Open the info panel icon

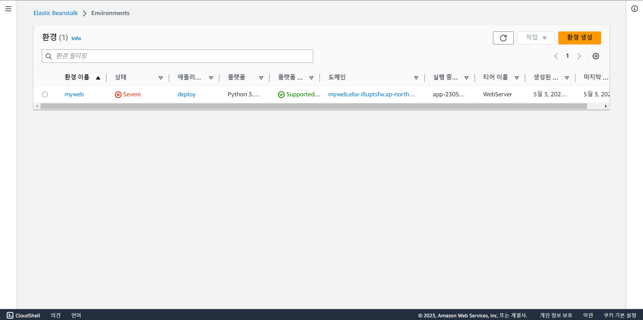[634, 9]
